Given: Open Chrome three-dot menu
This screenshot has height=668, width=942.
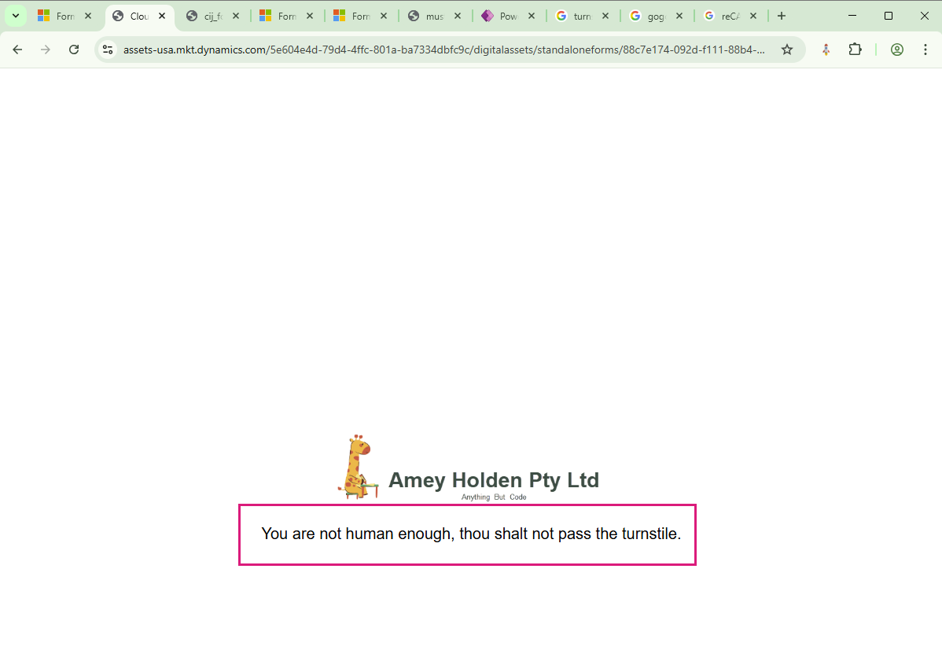Looking at the screenshot, I should pyautogui.click(x=925, y=50).
